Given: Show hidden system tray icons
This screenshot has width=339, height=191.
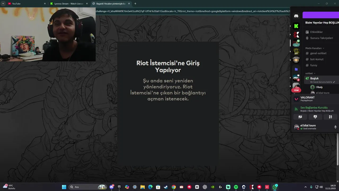Looking at the screenshot, I should coord(305,187).
